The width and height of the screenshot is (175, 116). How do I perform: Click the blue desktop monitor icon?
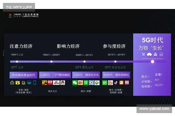pos(29,83)
